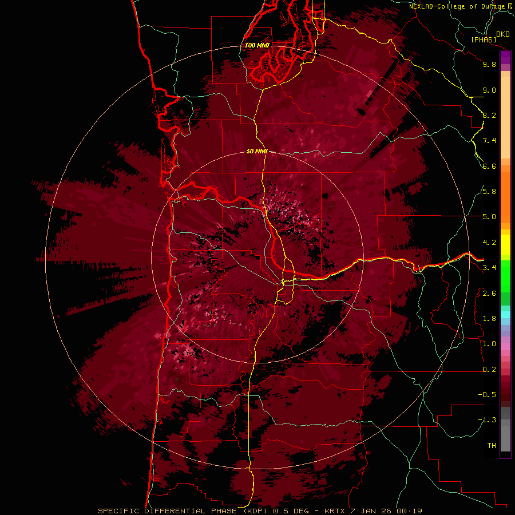515x515 pixels.
Task: Pick the cyan swatch beside 1.8
Action: pos(505,315)
